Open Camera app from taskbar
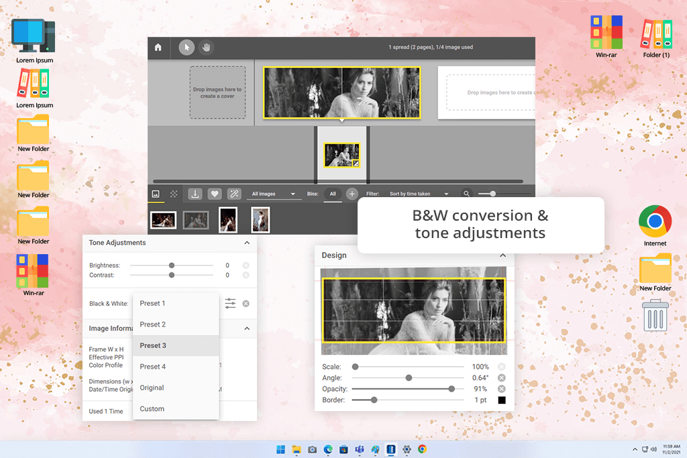Screen dimensions: 687x458 (312, 449)
